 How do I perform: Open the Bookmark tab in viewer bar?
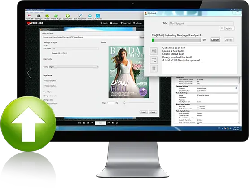[x=114, y=23]
